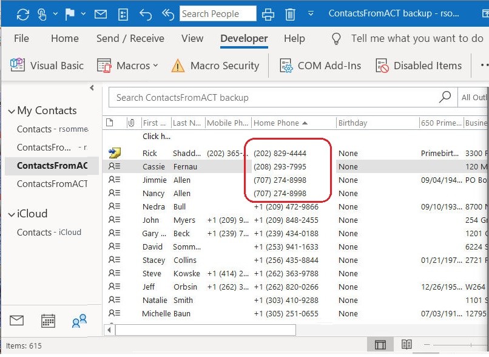
Task: Click the Search People input box
Action: pos(218,14)
